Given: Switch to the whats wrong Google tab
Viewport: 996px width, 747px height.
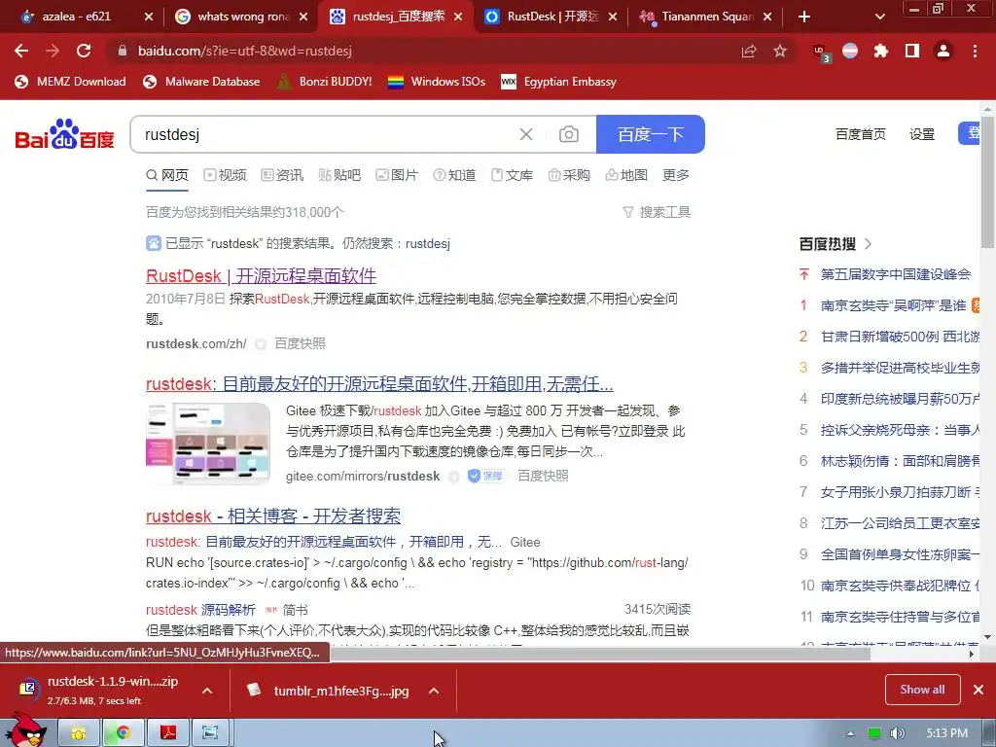Looking at the screenshot, I should 241,17.
